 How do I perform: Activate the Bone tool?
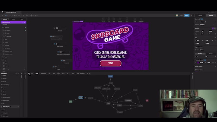[27, 15]
